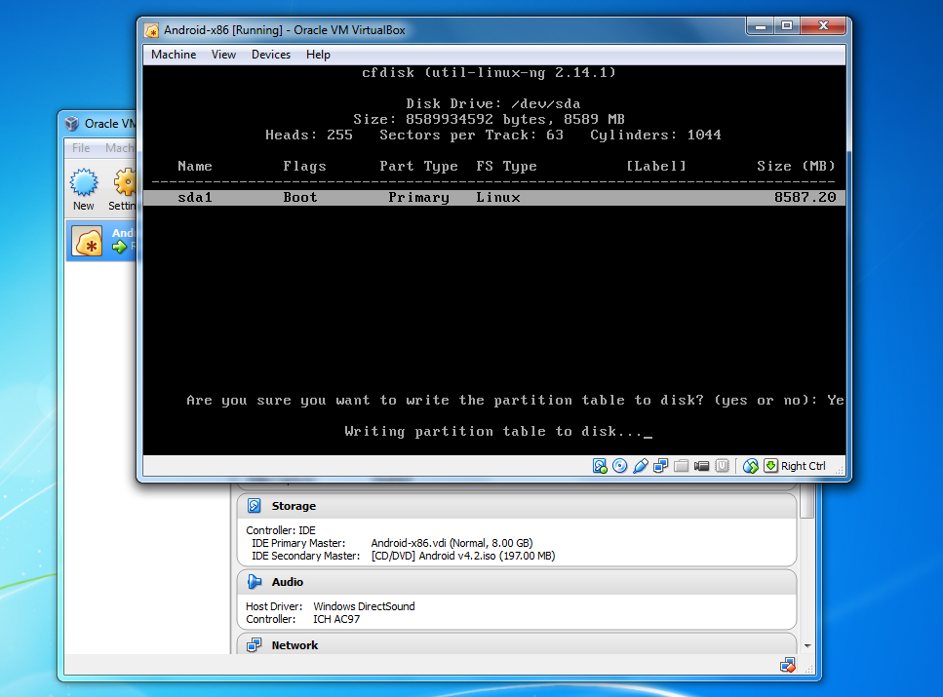943x697 pixels.
Task: Click the IDE Primary Master Android-x86.vdi entry
Action: tap(452, 543)
